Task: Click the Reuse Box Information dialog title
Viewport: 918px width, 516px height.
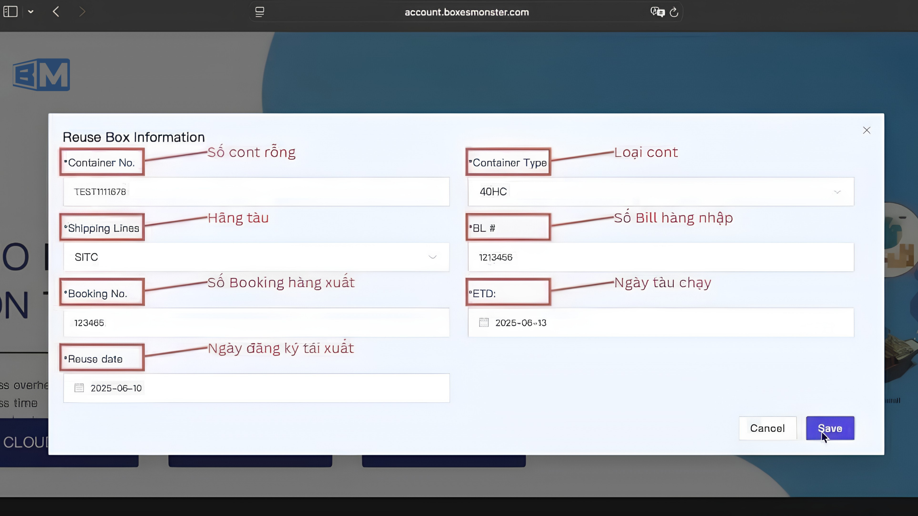Action: (134, 137)
